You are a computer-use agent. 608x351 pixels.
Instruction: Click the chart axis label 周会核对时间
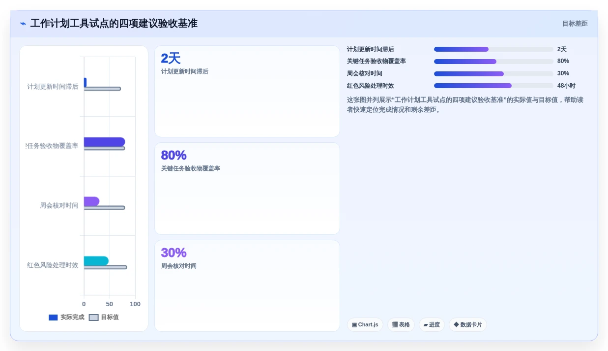59,205
